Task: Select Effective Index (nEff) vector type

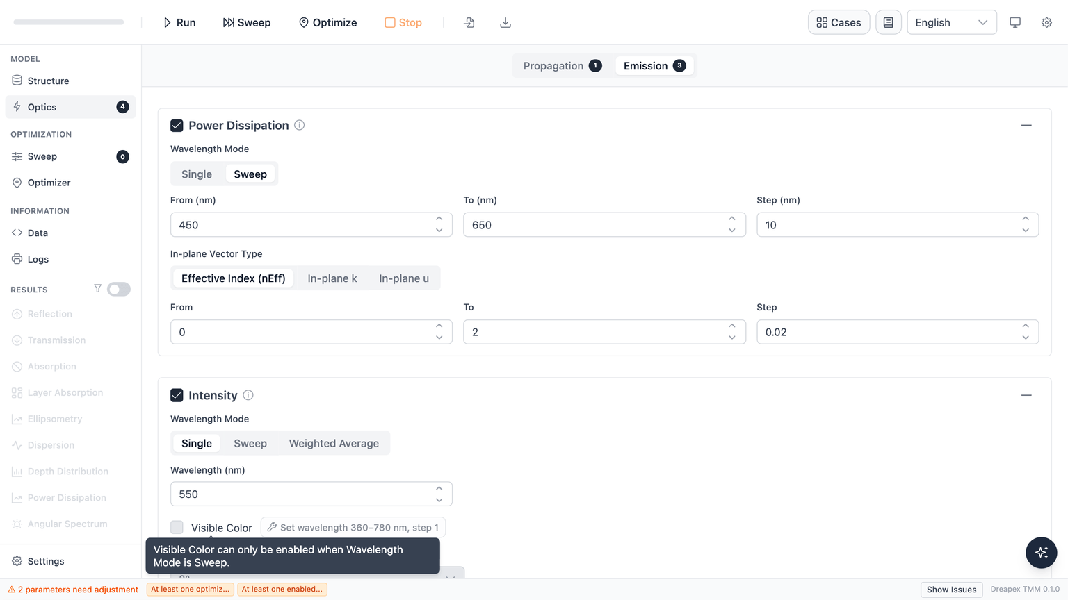Action: [234, 278]
